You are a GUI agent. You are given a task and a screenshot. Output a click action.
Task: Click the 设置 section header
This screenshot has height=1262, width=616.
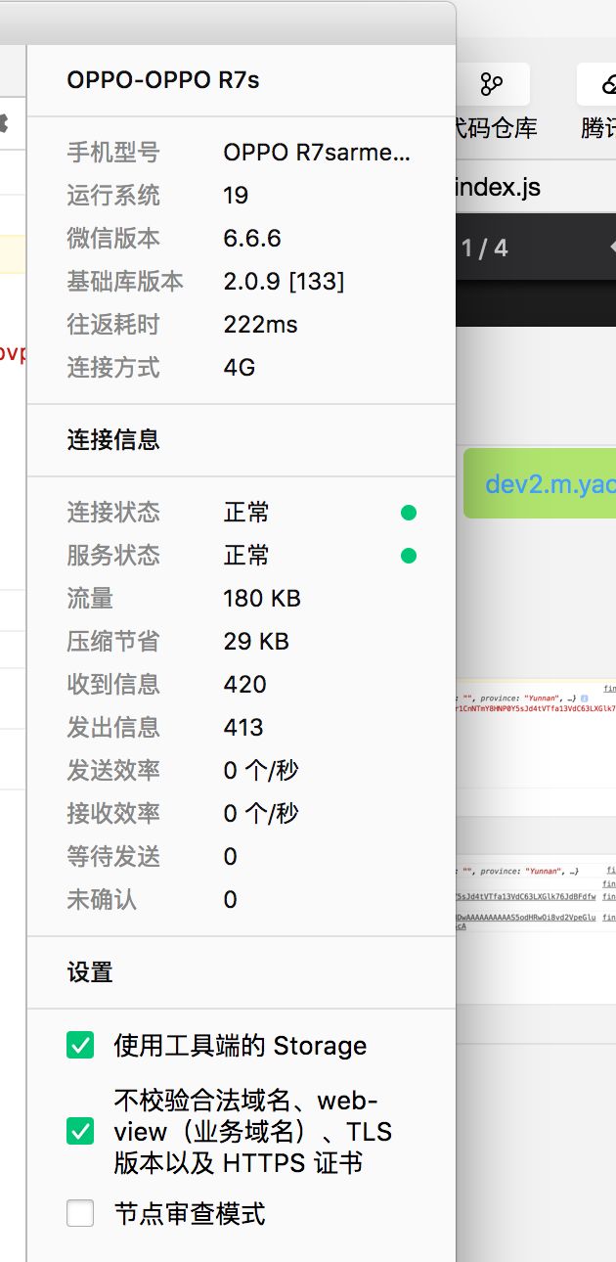click(x=90, y=972)
